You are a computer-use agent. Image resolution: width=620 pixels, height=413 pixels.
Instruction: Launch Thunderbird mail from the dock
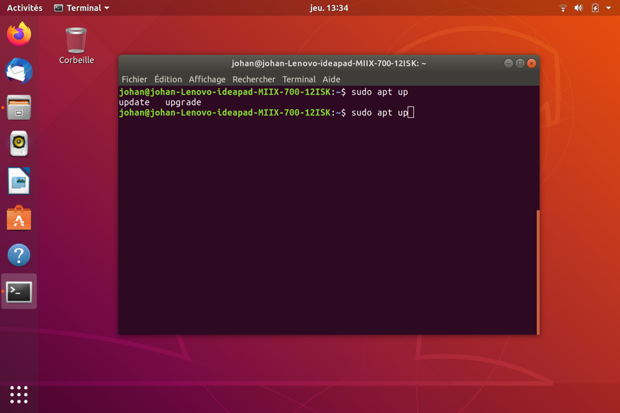(x=19, y=71)
